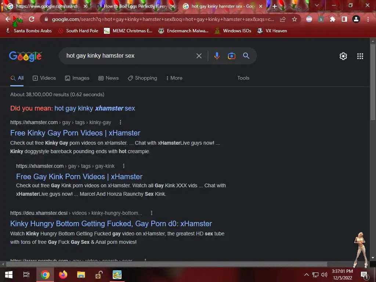Open the network icon in system tray

click(315, 275)
